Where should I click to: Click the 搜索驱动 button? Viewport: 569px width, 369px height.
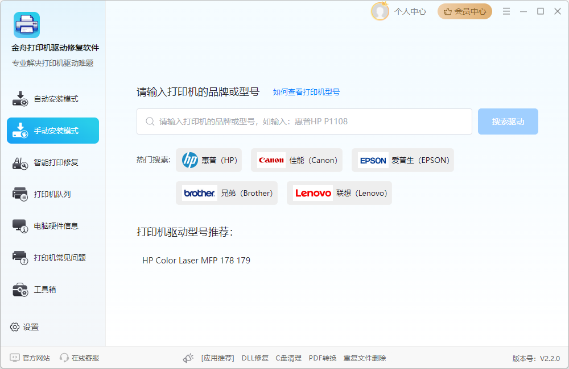[508, 121]
